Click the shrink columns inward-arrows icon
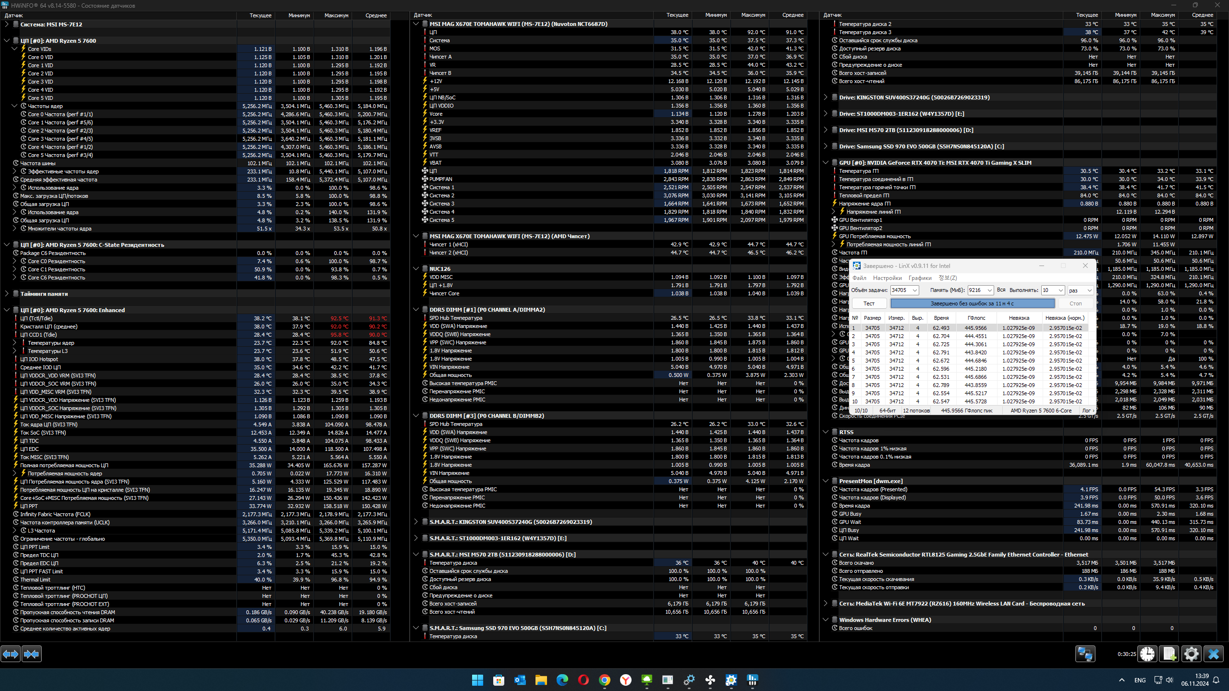The width and height of the screenshot is (1229, 691). coord(32,654)
